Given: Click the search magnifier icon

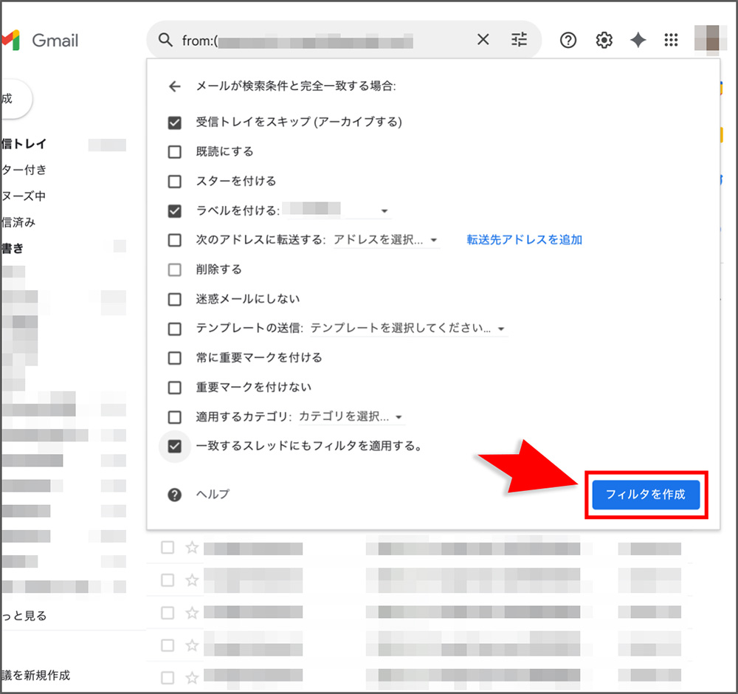Looking at the screenshot, I should pos(165,40).
